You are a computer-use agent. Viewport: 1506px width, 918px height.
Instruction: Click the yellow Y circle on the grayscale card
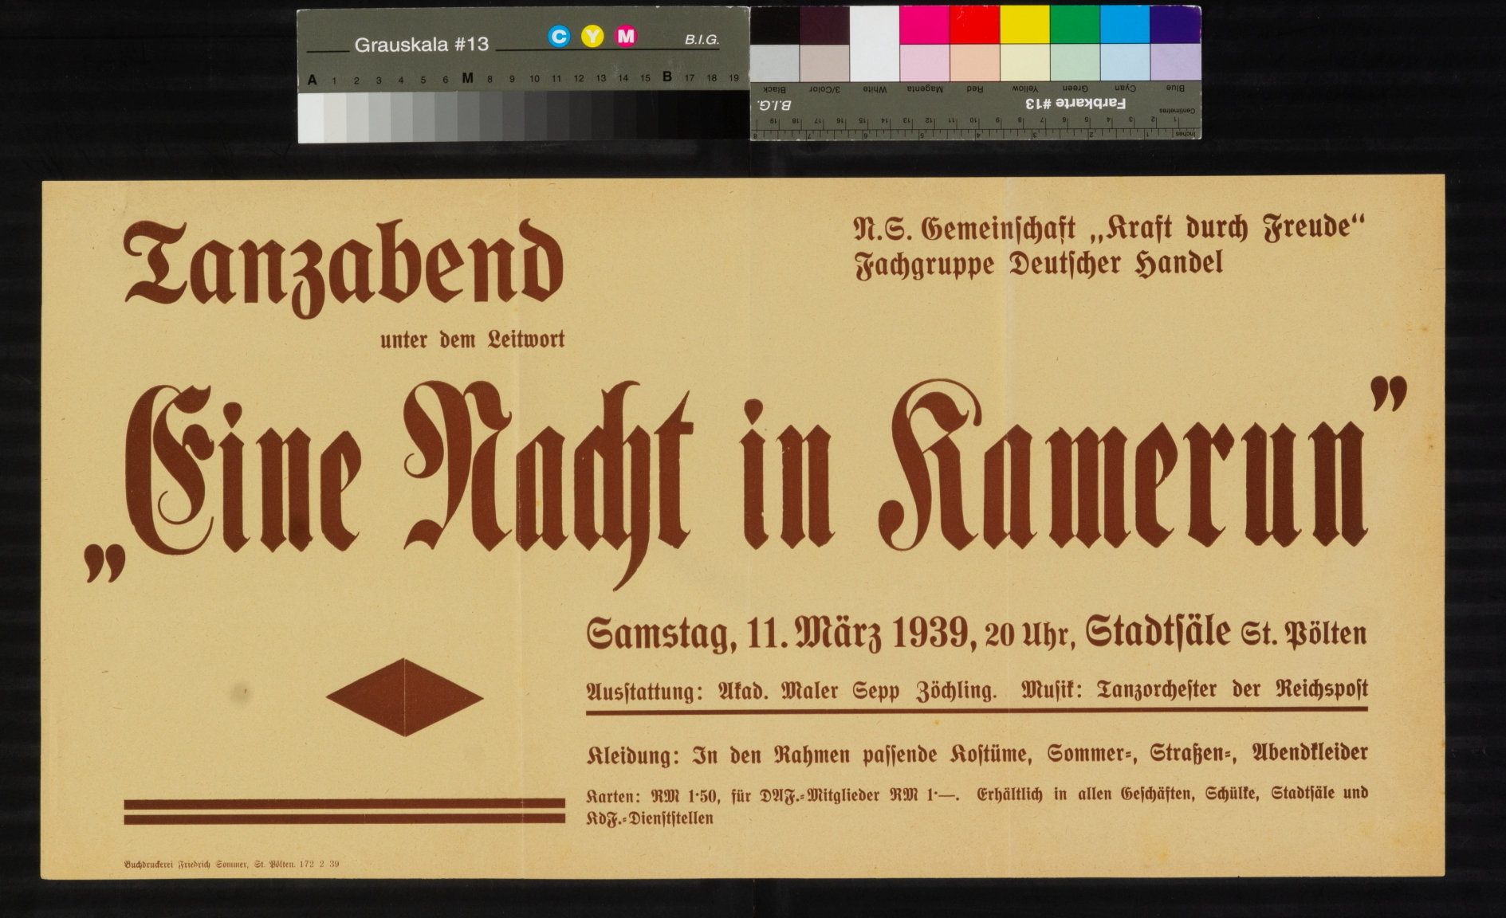592,37
